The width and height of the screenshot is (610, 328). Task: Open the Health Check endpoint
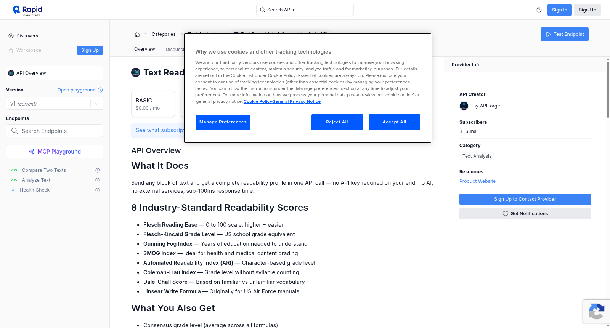point(35,190)
